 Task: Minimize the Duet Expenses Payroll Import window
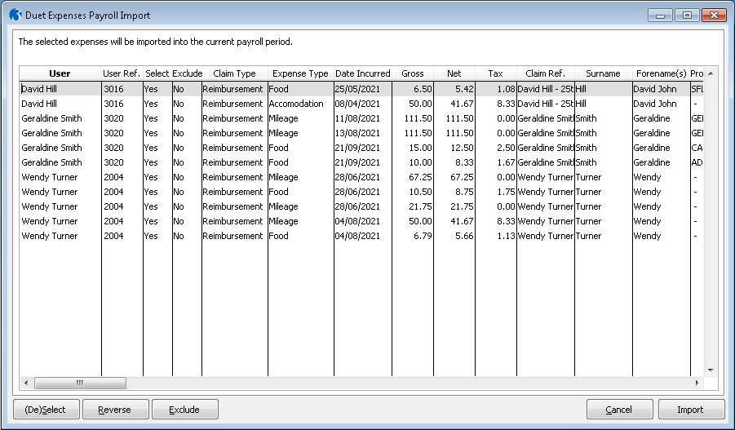[661, 16]
